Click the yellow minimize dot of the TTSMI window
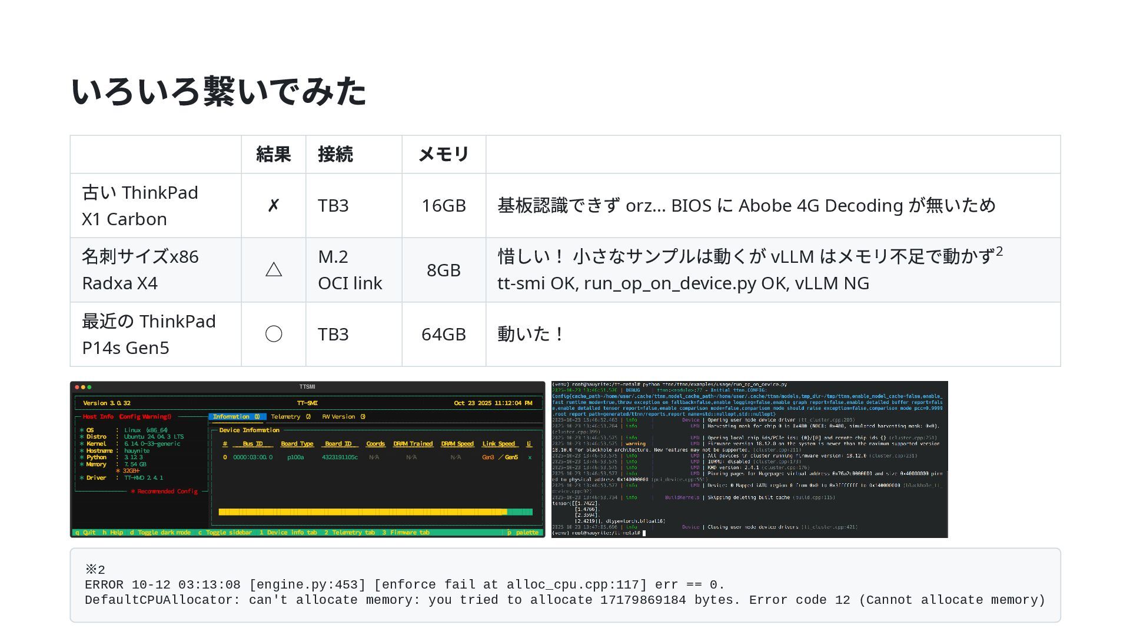Screen dimensions: 1130x635 click(x=83, y=387)
